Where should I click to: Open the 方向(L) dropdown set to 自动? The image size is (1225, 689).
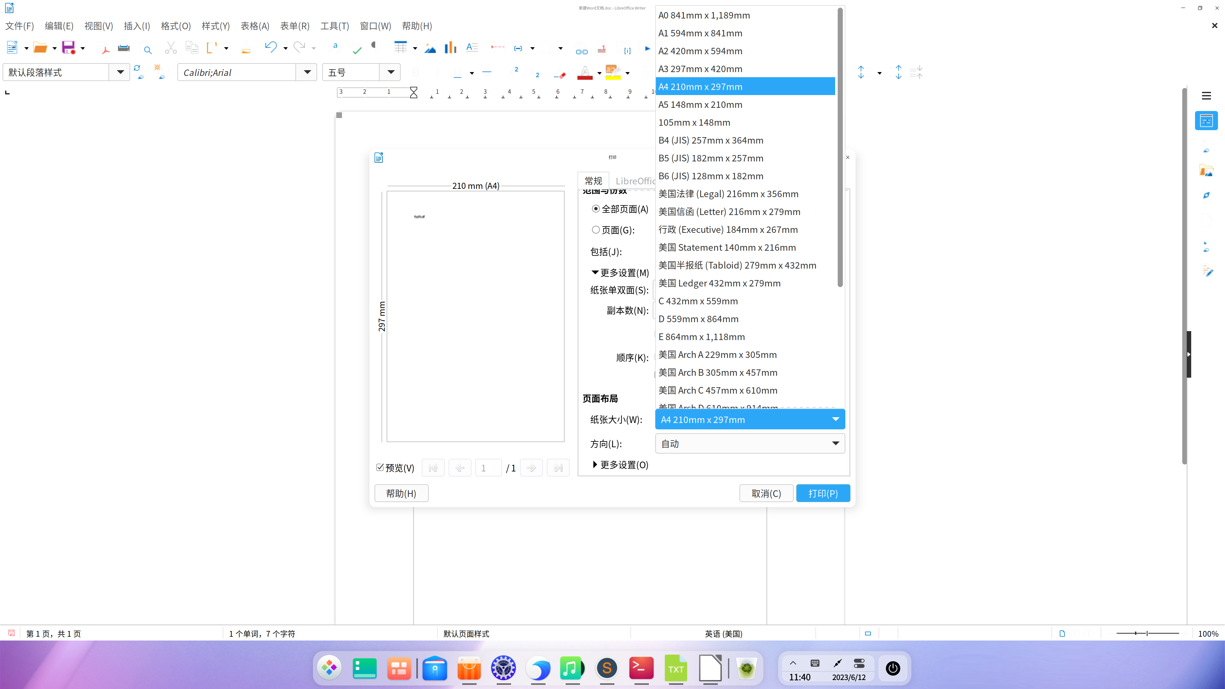click(x=749, y=443)
